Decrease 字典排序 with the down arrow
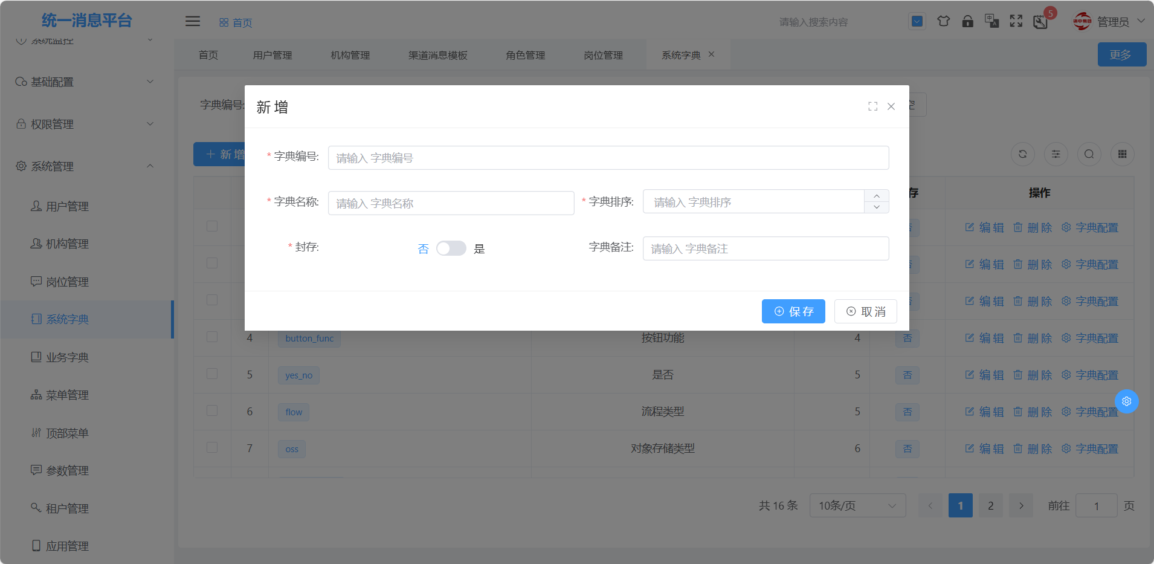 877,207
